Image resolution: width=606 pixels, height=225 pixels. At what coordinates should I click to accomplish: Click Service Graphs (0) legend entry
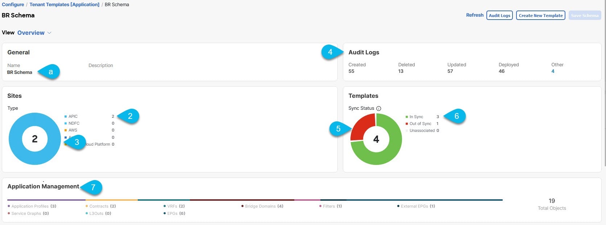coord(28,213)
